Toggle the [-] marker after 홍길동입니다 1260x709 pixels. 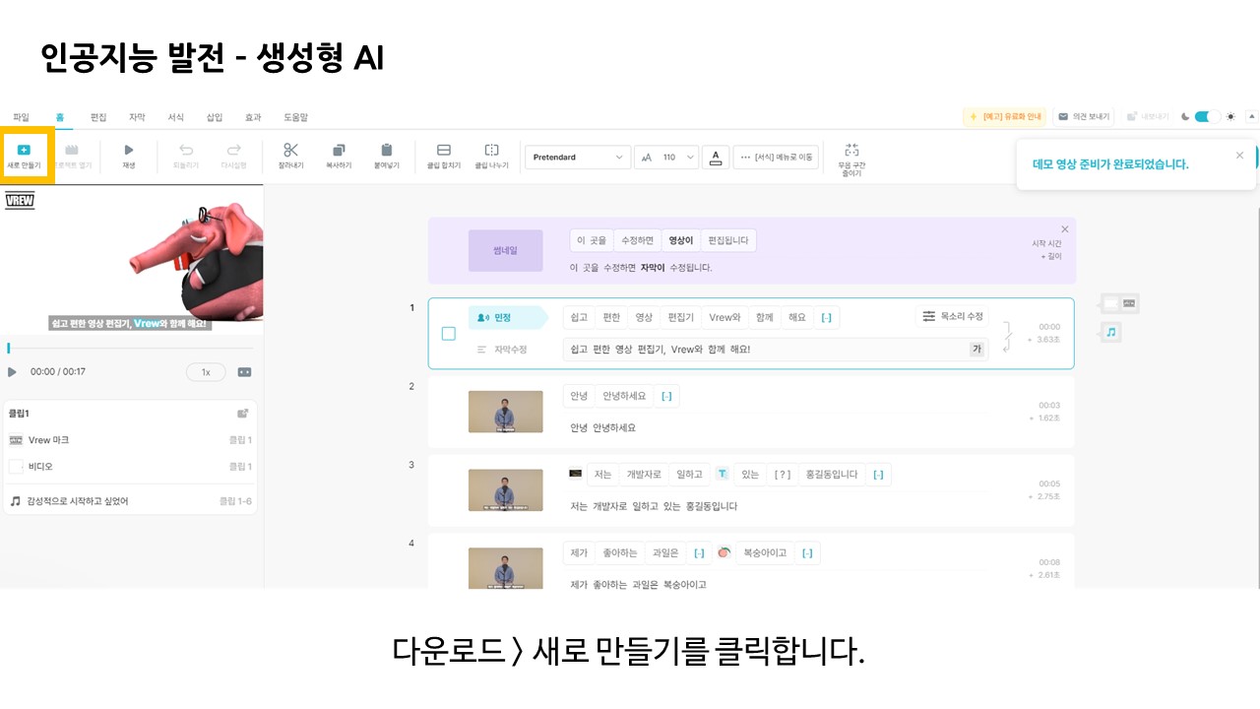coord(878,474)
